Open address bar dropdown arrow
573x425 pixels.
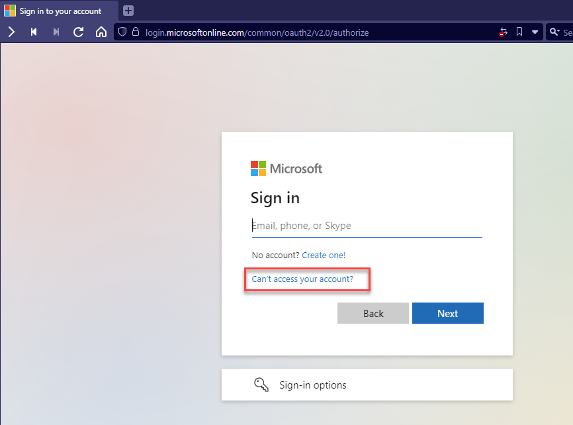point(535,32)
